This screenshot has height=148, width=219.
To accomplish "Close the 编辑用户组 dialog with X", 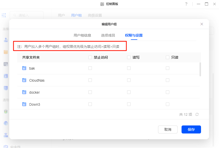I will [202, 24].
